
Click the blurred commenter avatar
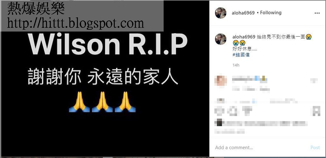(x=221, y=80)
